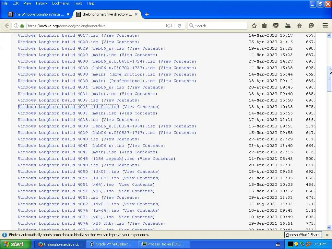Image resolution: width=332 pixels, height=249 pixels.
Task: Click Choose What I Share button
Action: point(303,235)
